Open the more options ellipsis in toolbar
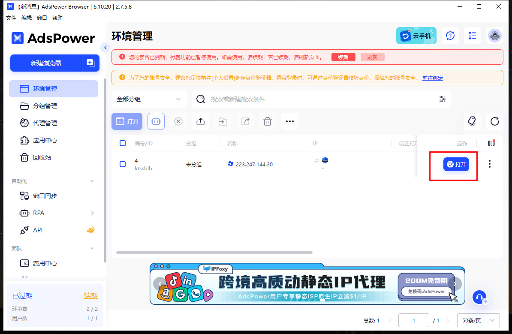The image size is (512, 334). pos(289,121)
